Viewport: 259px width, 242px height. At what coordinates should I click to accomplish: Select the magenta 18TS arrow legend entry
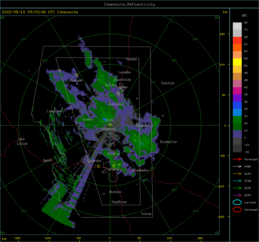(x=237, y=195)
